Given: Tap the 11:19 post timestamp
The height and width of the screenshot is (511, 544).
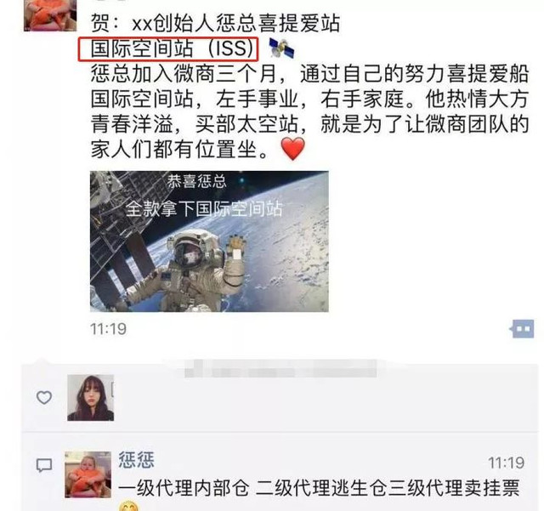Looking at the screenshot, I should (x=108, y=329).
